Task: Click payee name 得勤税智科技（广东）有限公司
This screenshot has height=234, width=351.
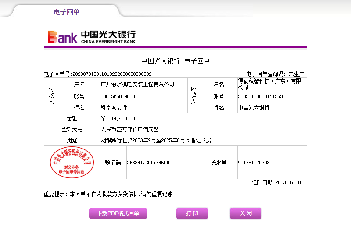Action: coord(269,84)
